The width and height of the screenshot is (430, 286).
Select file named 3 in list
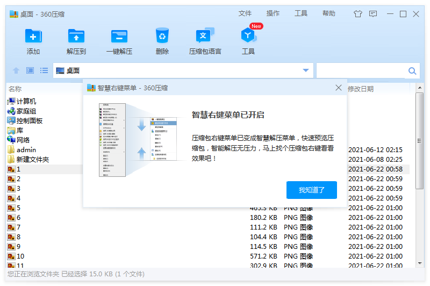(18, 188)
